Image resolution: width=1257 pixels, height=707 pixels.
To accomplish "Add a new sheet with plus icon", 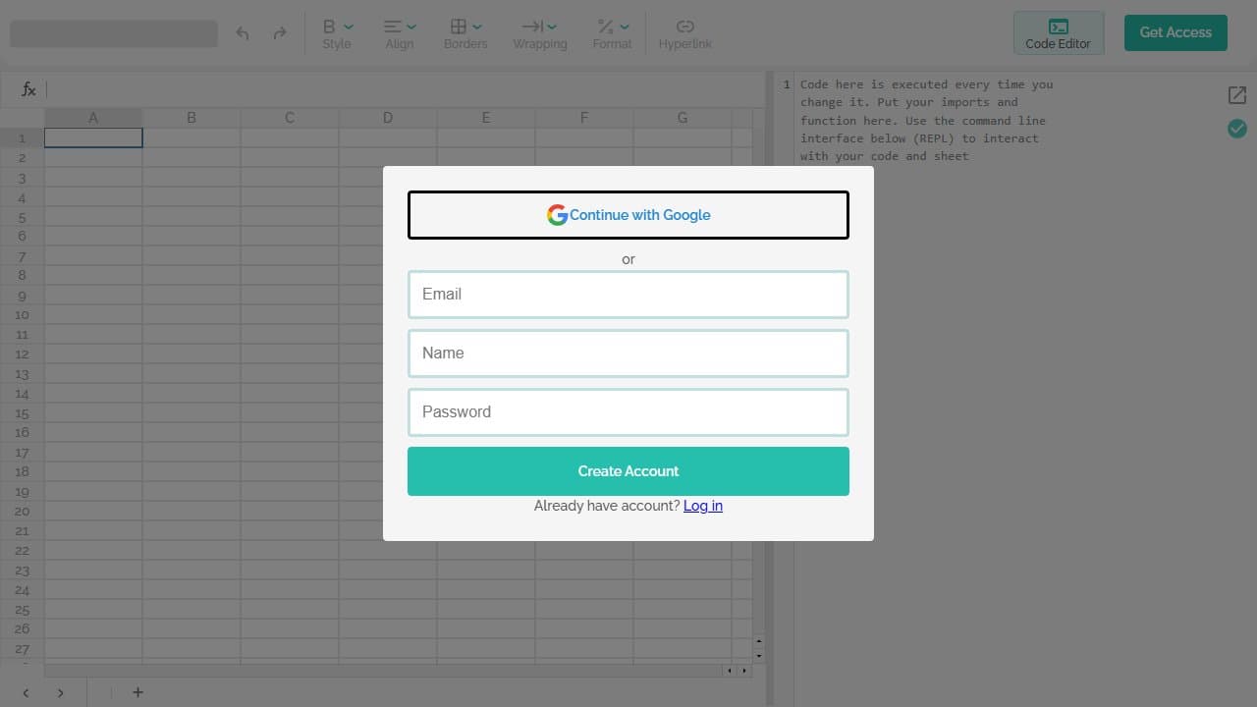I will point(137,692).
